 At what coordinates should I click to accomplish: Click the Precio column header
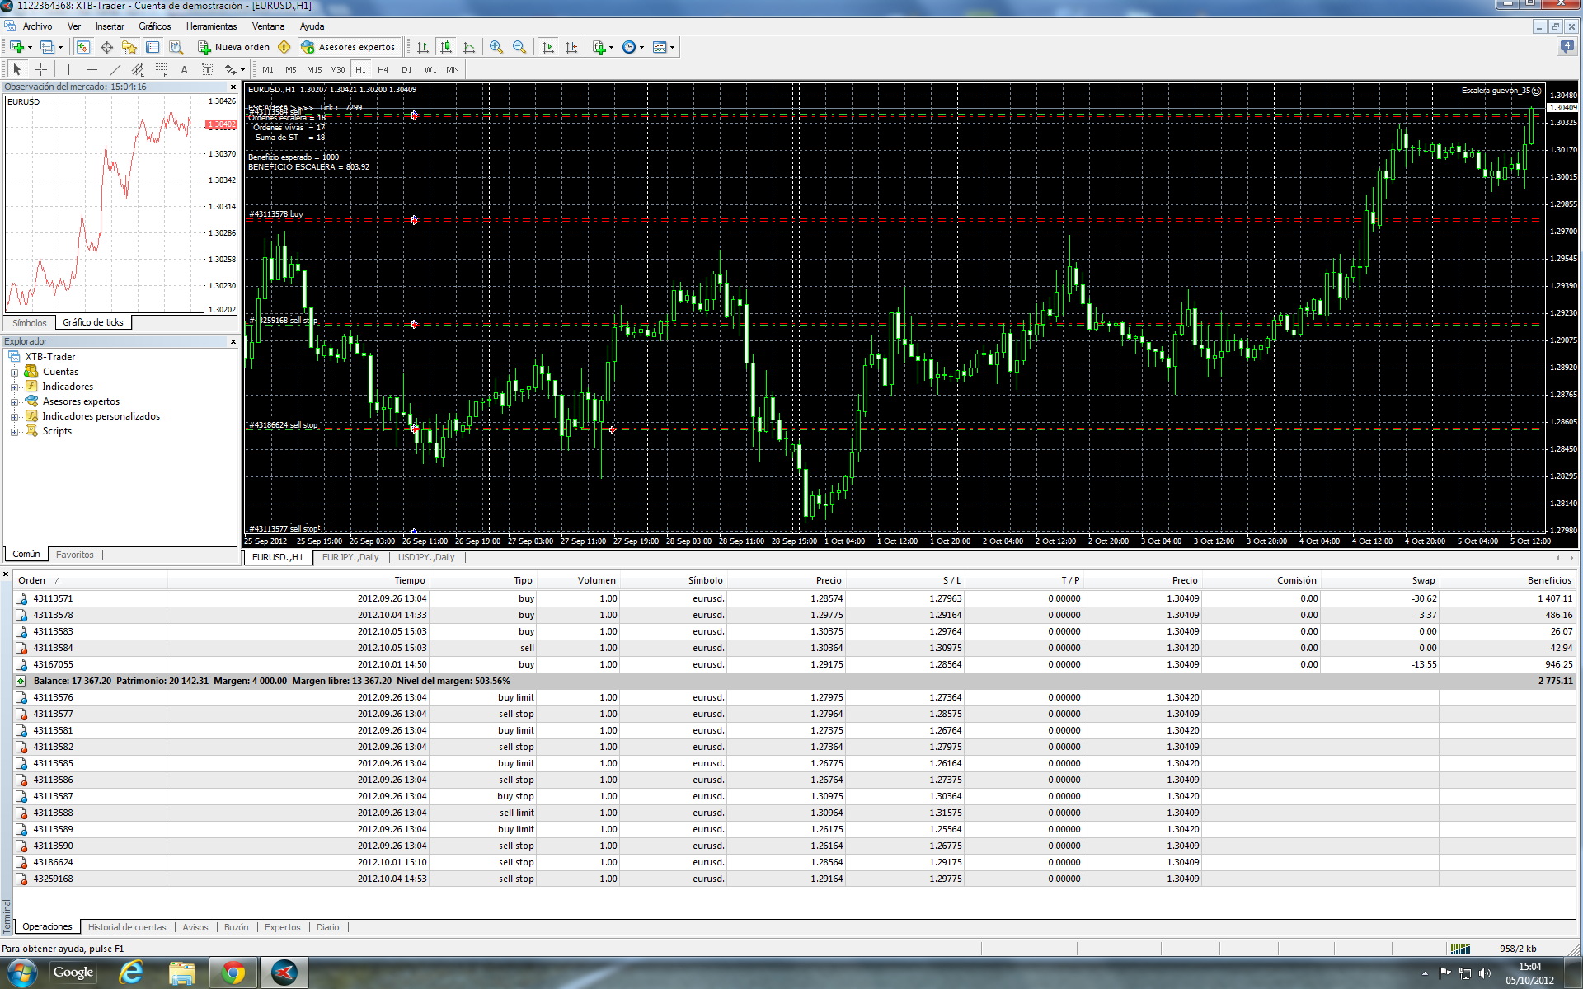click(828, 580)
